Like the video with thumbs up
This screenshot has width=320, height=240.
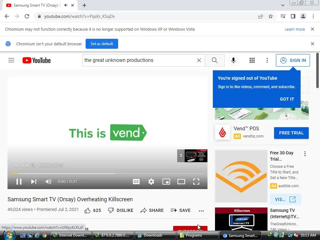click(x=92, y=210)
